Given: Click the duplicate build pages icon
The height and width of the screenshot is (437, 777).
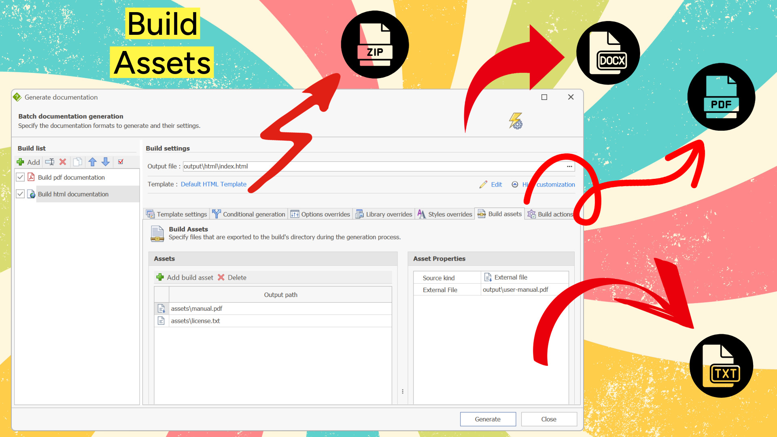Looking at the screenshot, I should click(x=78, y=162).
